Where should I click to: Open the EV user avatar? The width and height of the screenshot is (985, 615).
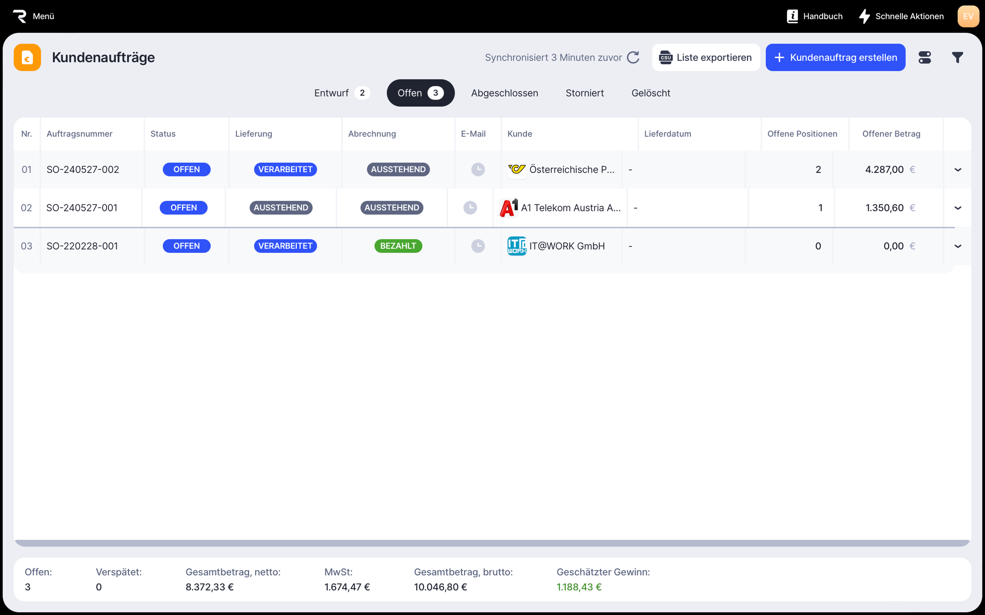pyautogui.click(x=968, y=16)
